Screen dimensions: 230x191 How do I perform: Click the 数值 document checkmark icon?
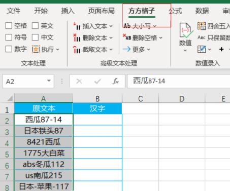tap(186, 30)
